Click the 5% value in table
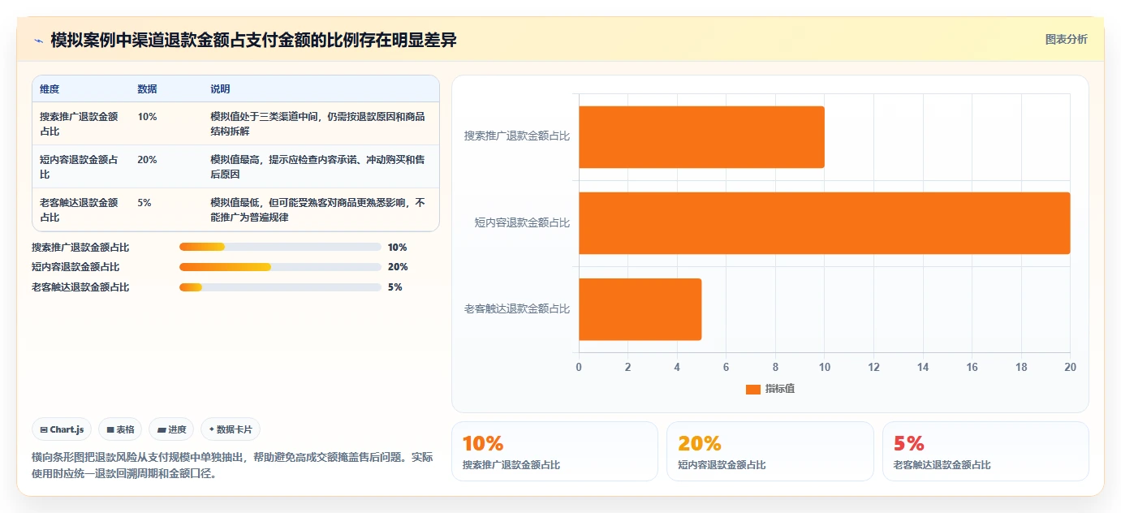The image size is (1121, 513). (144, 203)
